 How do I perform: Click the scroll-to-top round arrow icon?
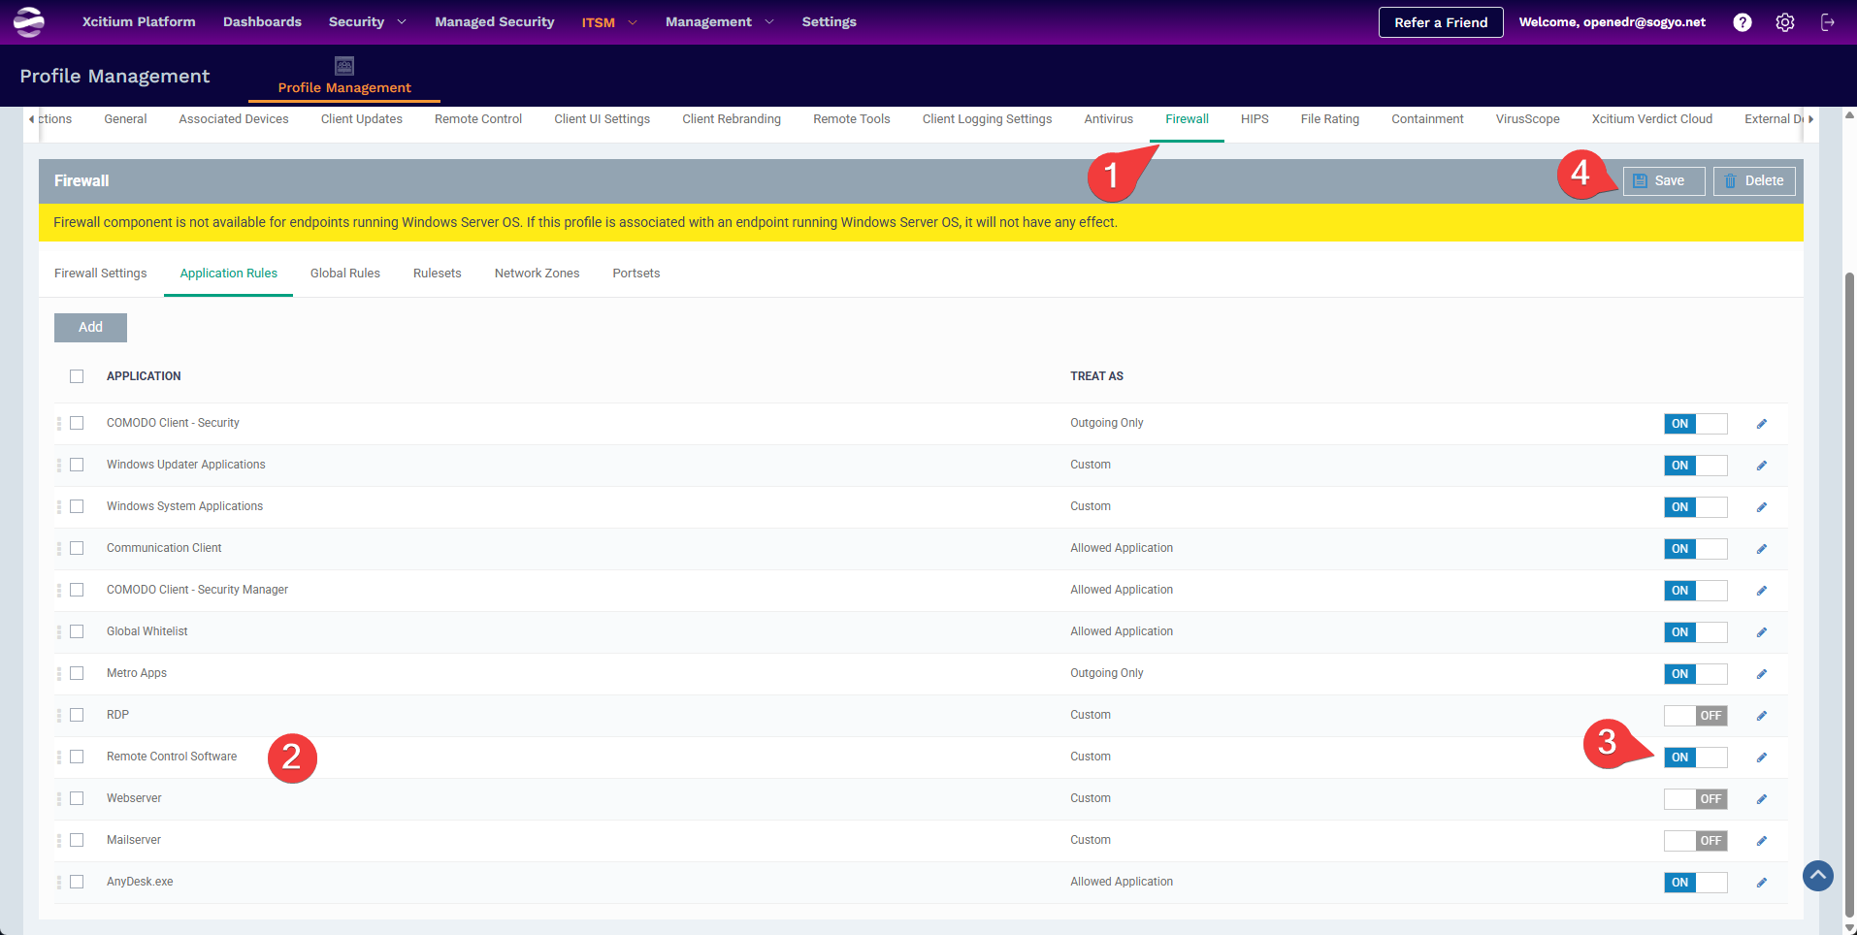(x=1818, y=876)
